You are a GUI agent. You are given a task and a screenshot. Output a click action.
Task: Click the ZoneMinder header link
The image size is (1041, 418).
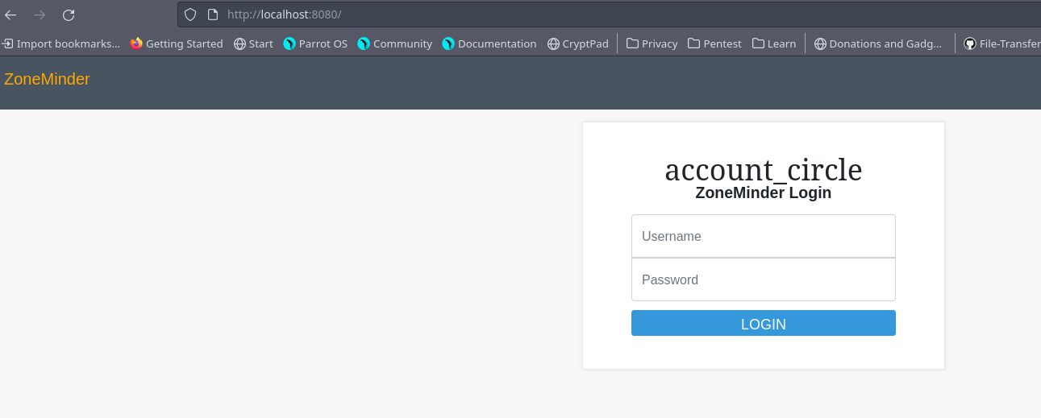47,79
